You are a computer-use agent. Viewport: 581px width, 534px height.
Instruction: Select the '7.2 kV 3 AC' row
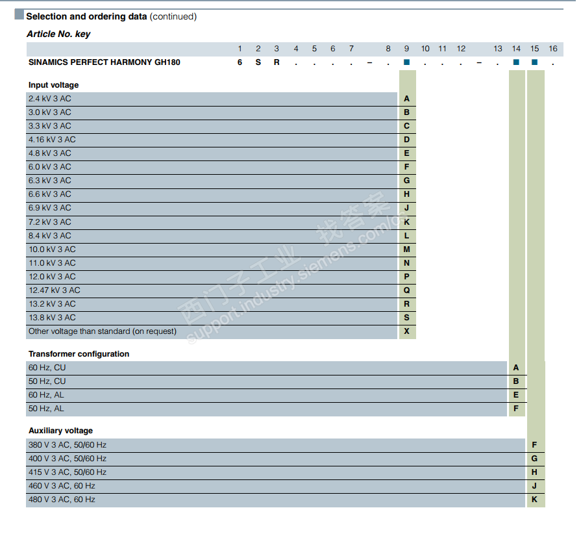coord(212,222)
